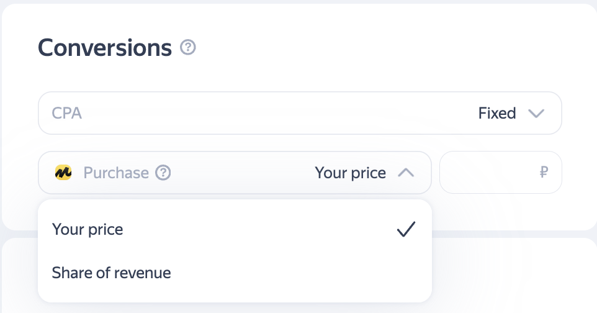Click the question mark beside Purchase
Screen dimensions: 597x313
point(163,173)
